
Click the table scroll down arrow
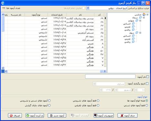(x=3, y=68)
